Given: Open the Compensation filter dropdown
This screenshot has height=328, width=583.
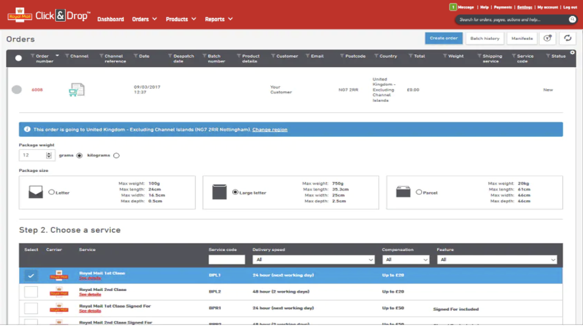Looking at the screenshot, I should (x=406, y=259).
